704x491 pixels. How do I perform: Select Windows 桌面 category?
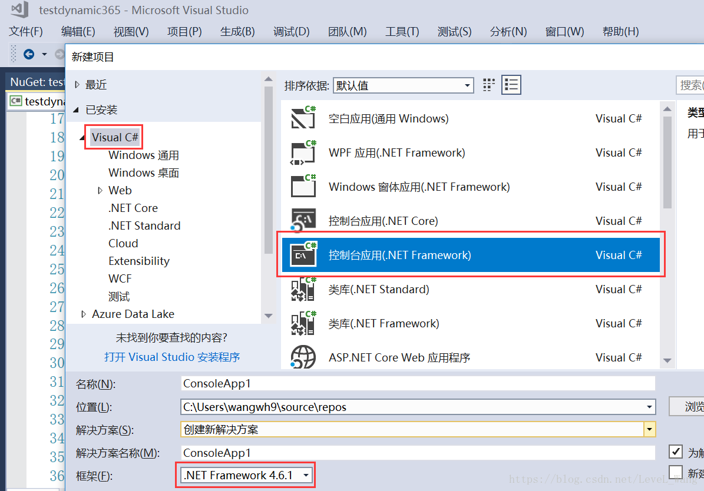(144, 173)
